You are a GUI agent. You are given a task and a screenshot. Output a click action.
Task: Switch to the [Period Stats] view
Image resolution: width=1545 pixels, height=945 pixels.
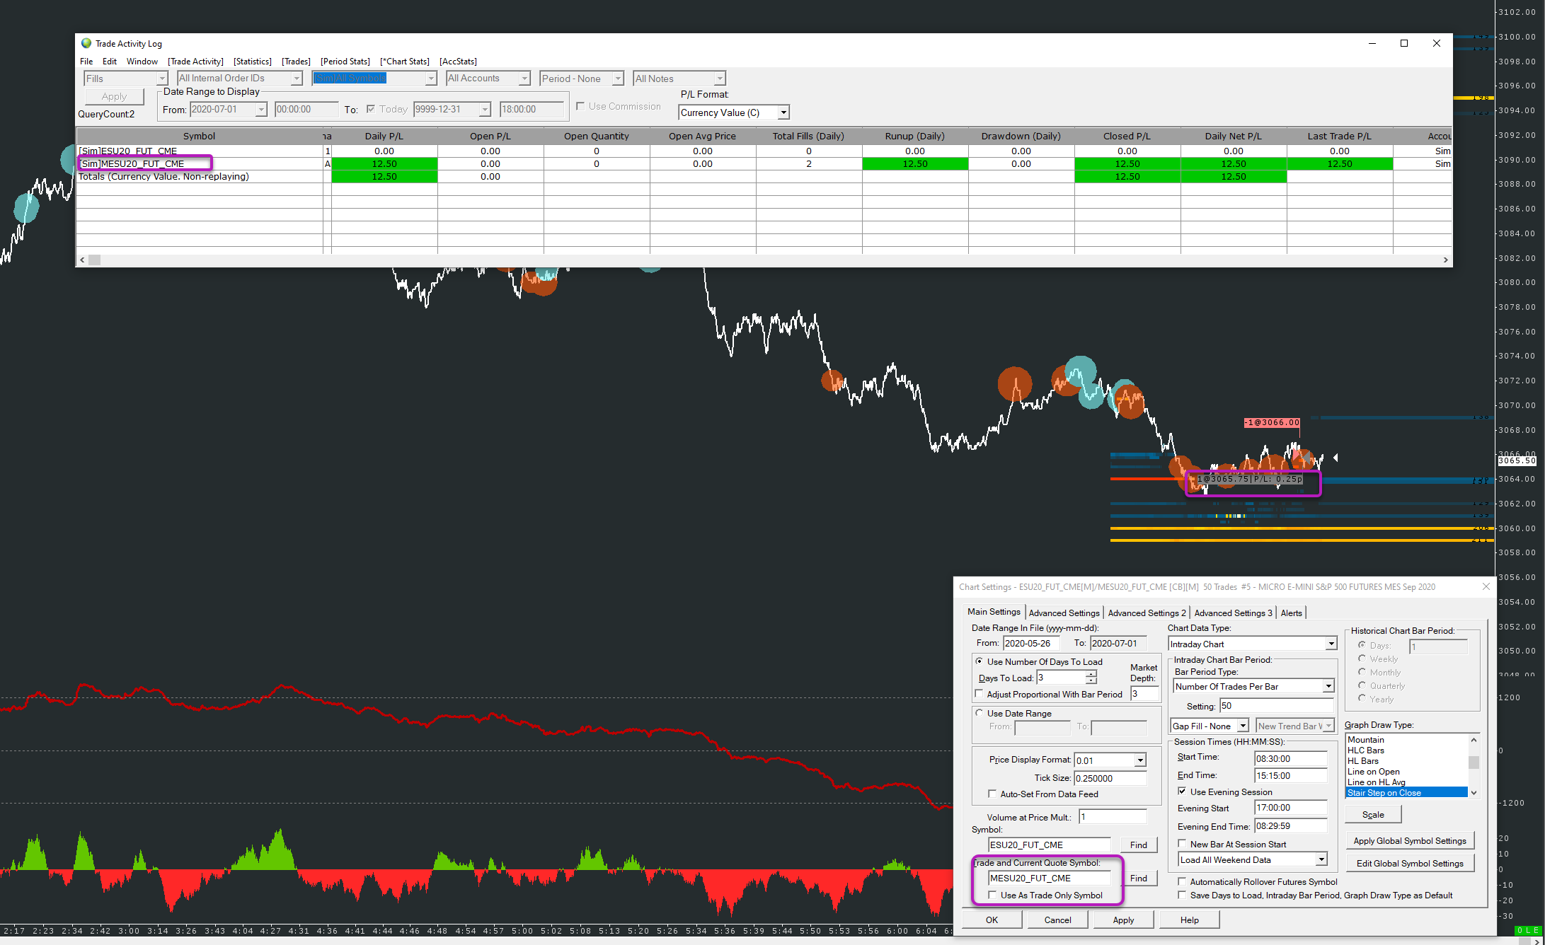[345, 62]
